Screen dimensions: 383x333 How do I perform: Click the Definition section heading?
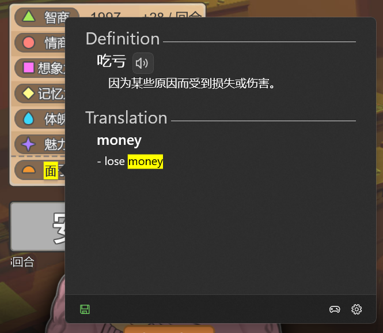(123, 39)
